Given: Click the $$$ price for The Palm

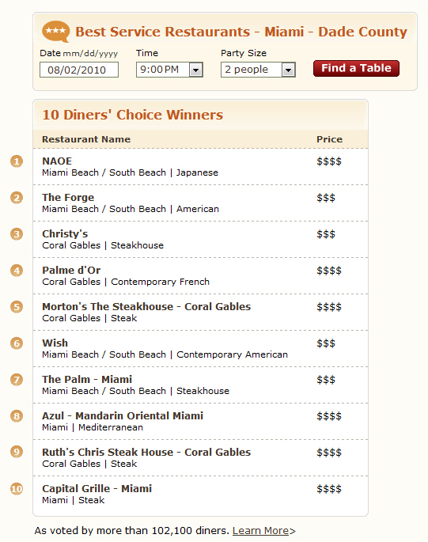Looking at the screenshot, I should 326,380.
